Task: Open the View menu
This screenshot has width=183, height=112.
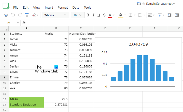Action: coord(37,8)
